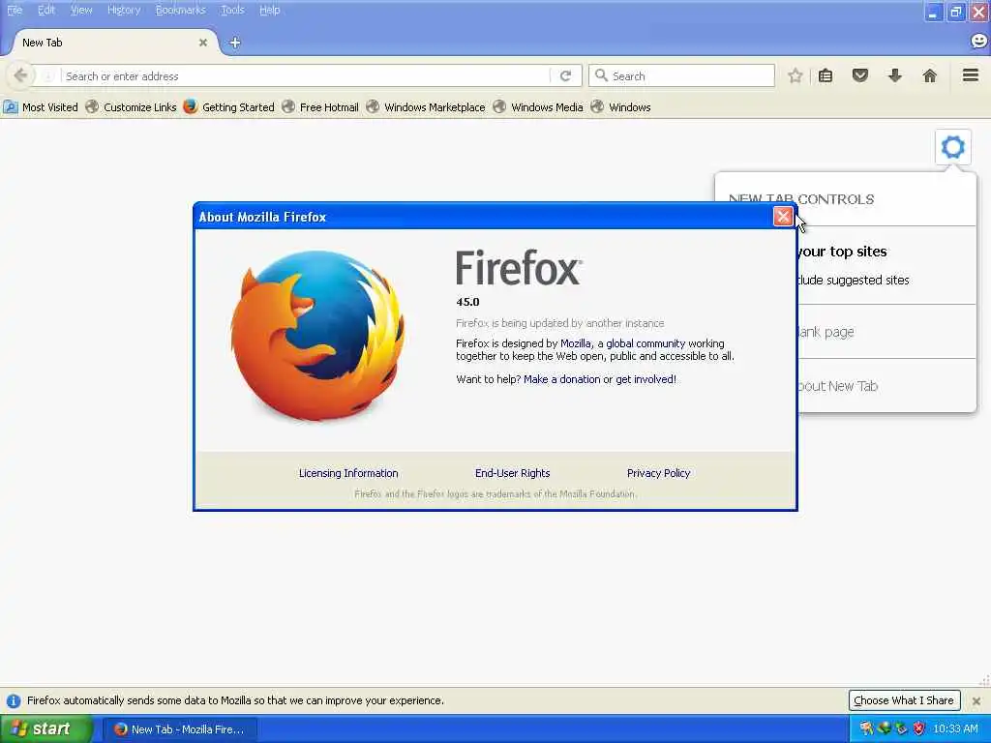This screenshot has height=743, width=991.
Task: Open the History menu
Action: coord(124,10)
